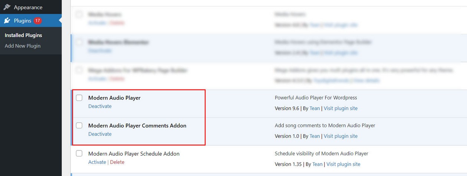Click the red 17 plugin updates badge
The height and width of the screenshot is (176, 467).
click(37, 21)
